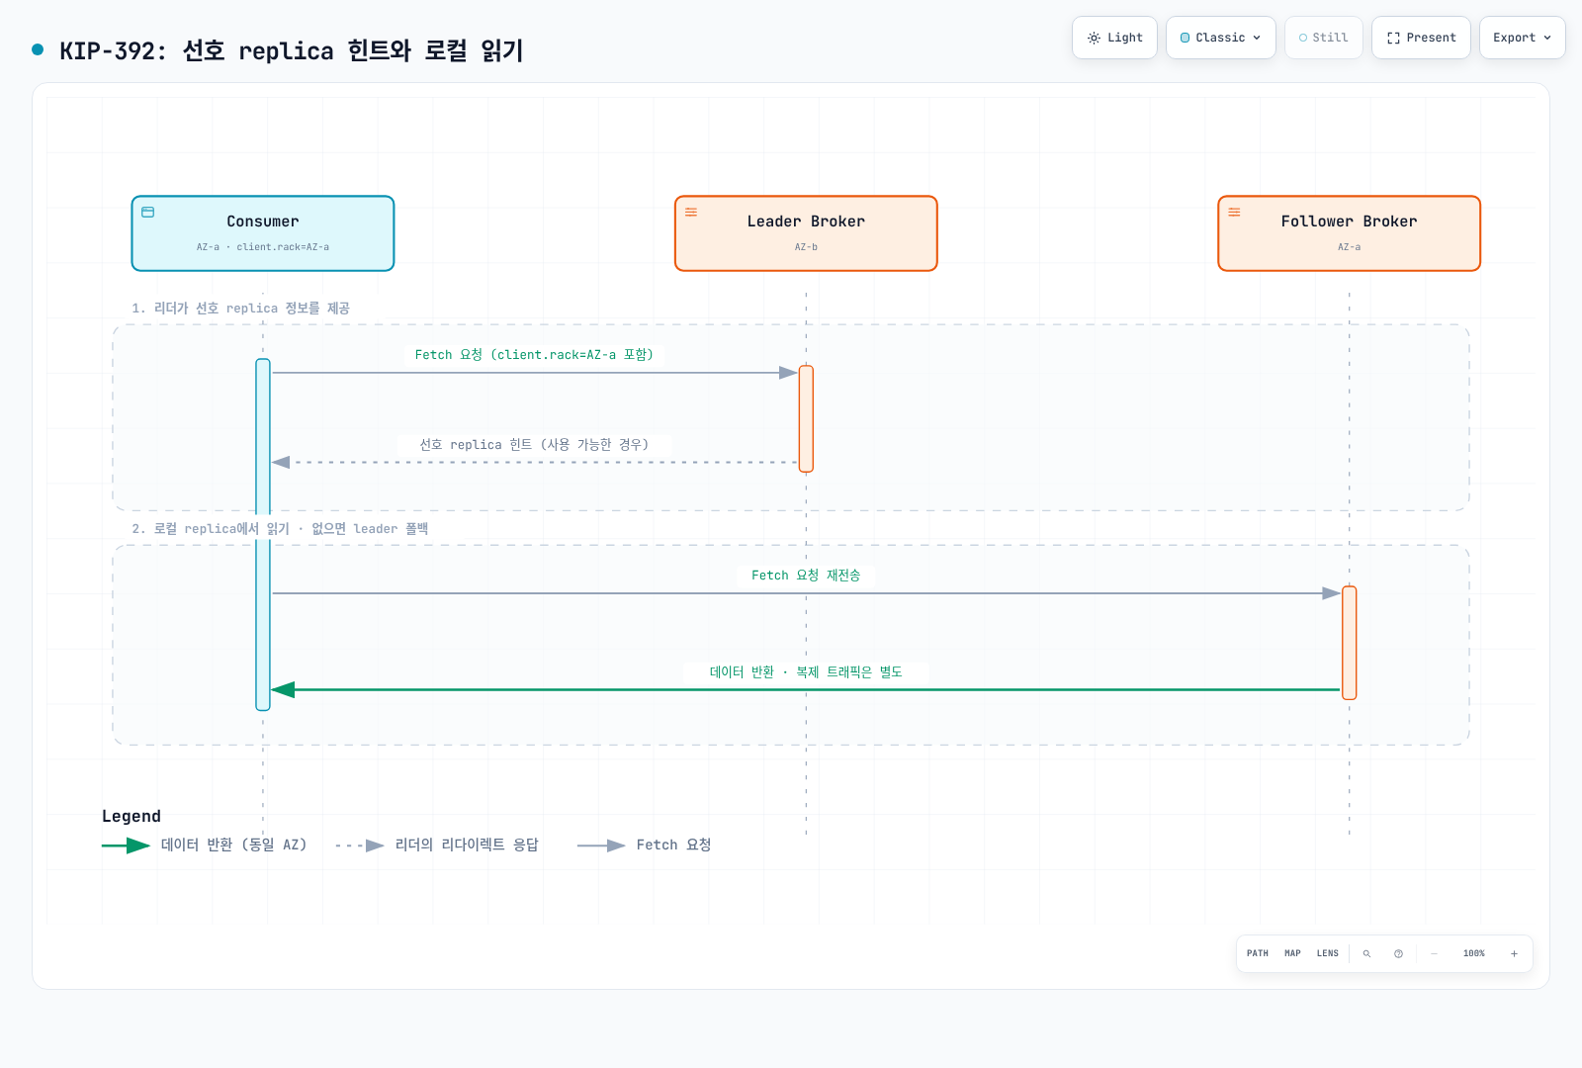Zoom out with the minus icon
Viewport: 1582px width, 1068px height.
(x=1434, y=953)
